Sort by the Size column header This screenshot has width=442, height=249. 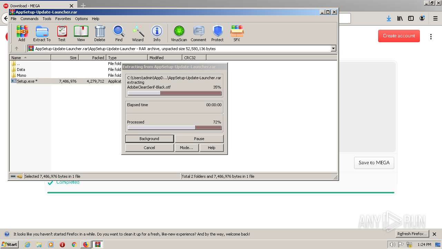point(65,58)
